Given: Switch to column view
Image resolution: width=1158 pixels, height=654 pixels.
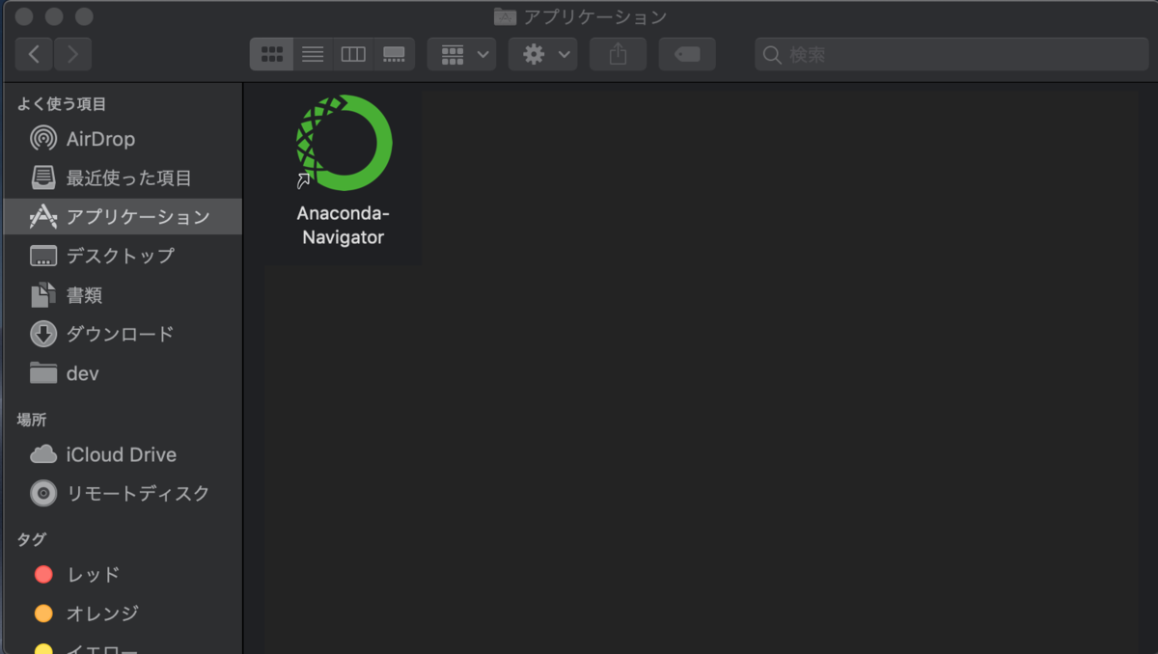Looking at the screenshot, I should click(353, 54).
